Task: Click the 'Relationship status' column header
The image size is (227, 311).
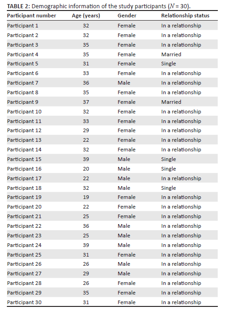Action: click(185, 16)
